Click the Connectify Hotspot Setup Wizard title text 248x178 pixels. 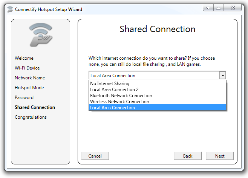click(49, 9)
